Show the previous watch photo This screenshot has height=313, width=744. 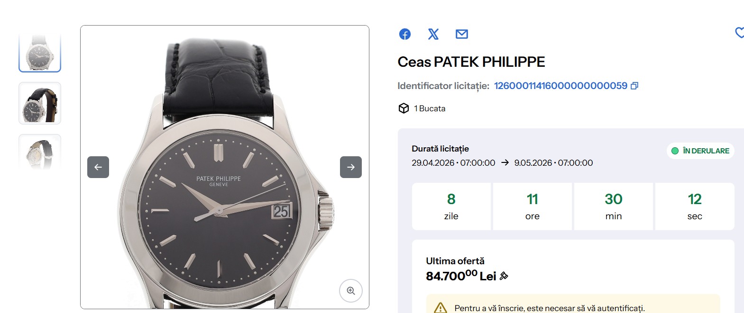pos(98,167)
